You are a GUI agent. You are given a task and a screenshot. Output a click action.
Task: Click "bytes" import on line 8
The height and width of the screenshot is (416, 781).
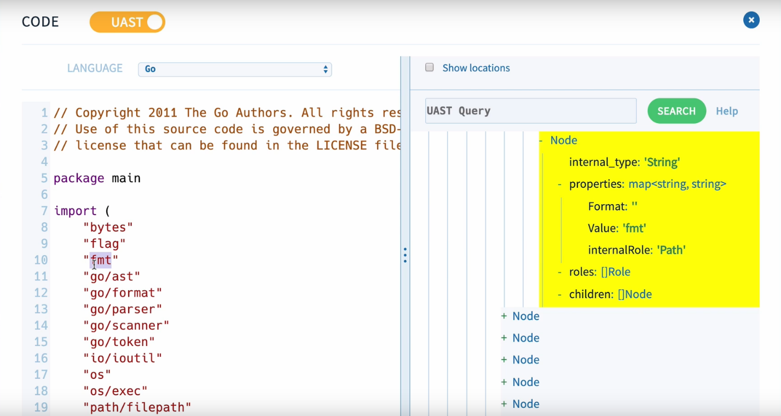coord(108,227)
